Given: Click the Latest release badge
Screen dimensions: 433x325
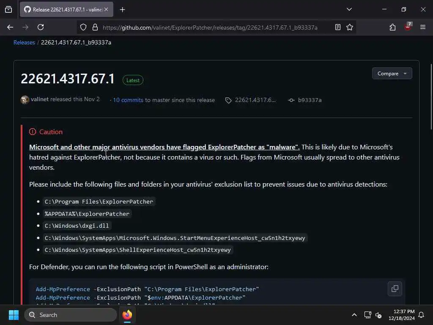Looking at the screenshot, I should (133, 80).
